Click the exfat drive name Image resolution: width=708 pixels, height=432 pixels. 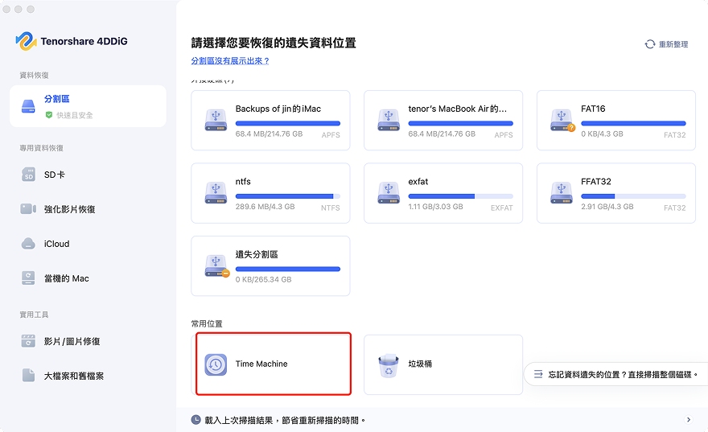tap(418, 182)
